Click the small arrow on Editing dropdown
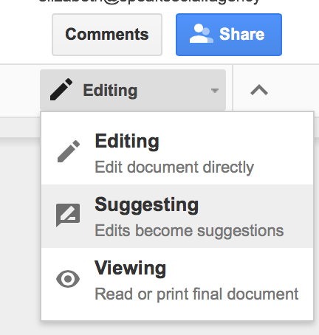319x335 pixels. tap(215, 91)
